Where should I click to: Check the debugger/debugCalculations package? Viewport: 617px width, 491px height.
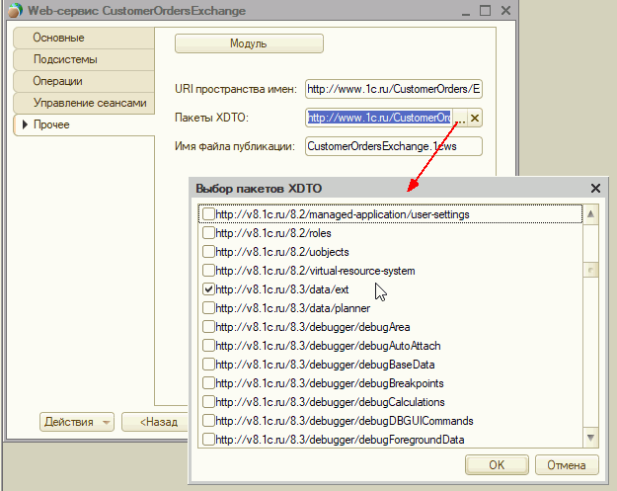tap(208, 402)
